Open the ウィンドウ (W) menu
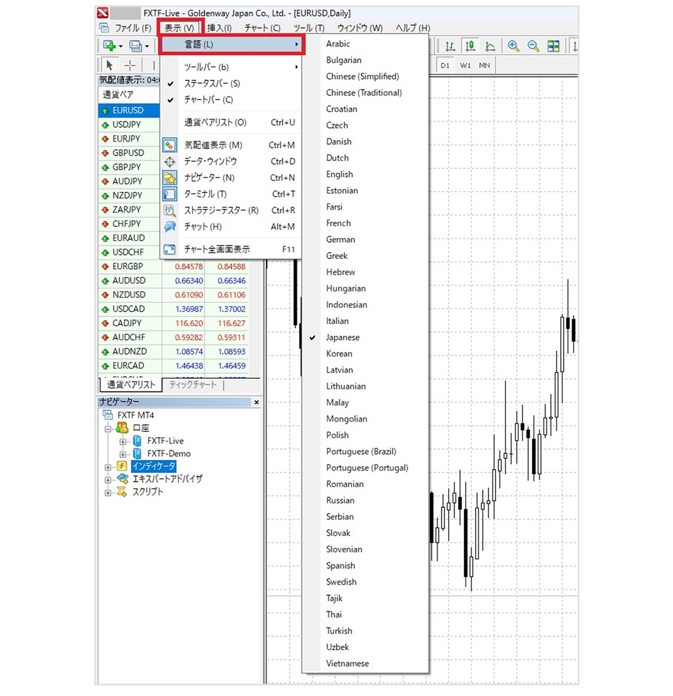673x696 pixels. tap(360, 28)
